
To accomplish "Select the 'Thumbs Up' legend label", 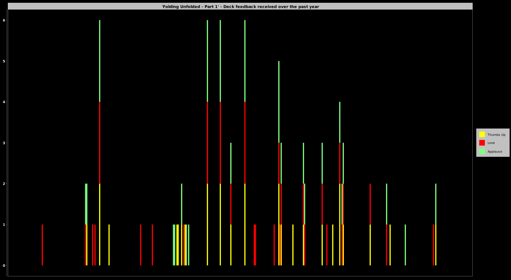I will [496, 135].
